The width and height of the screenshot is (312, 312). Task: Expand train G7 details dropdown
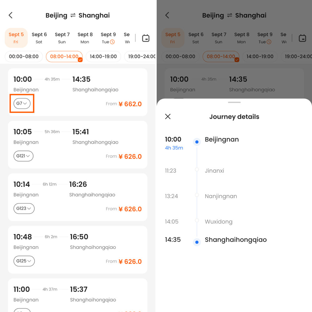tap(22, 103)
